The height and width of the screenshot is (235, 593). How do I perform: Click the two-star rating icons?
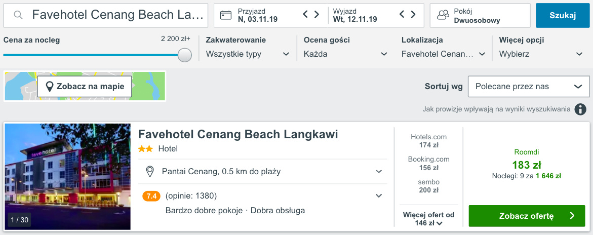pos(146,149)
